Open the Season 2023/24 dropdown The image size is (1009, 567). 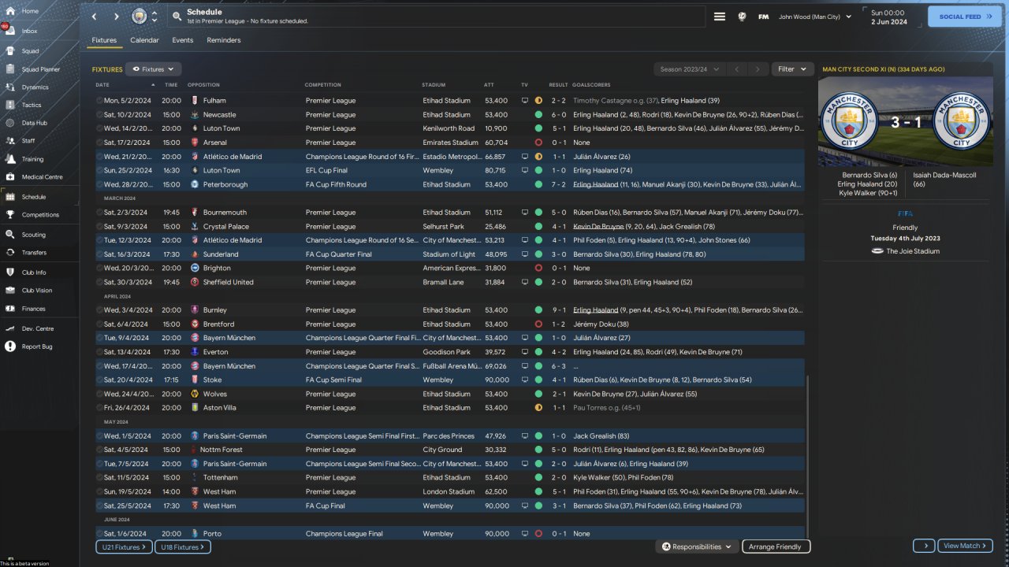(x=690, y=69)
